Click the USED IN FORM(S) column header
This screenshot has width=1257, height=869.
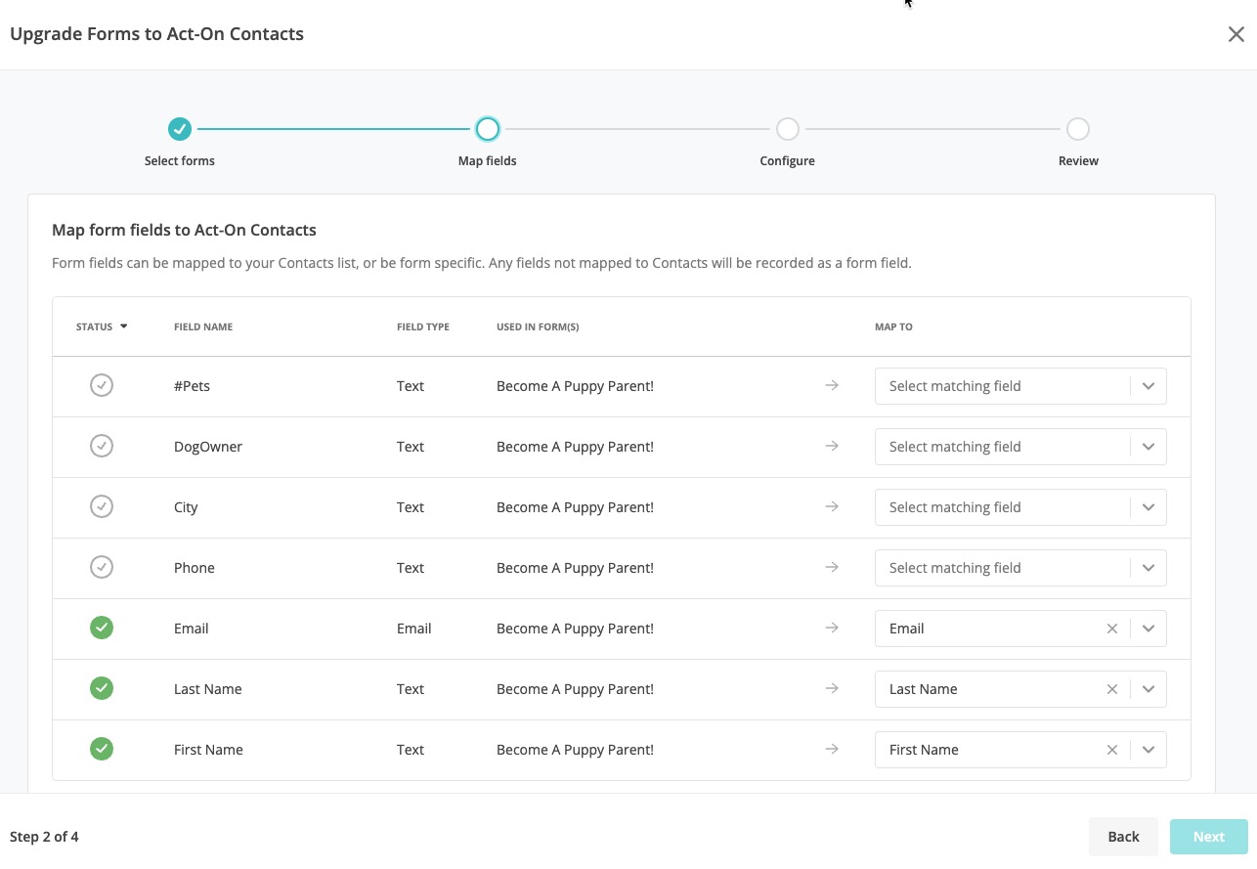(x=538, y=326)
